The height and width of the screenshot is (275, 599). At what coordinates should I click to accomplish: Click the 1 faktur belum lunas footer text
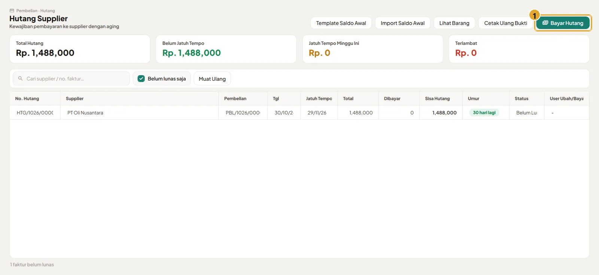tap(32, 265)
